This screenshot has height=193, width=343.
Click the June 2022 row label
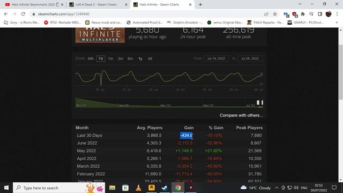pos(87,143)
